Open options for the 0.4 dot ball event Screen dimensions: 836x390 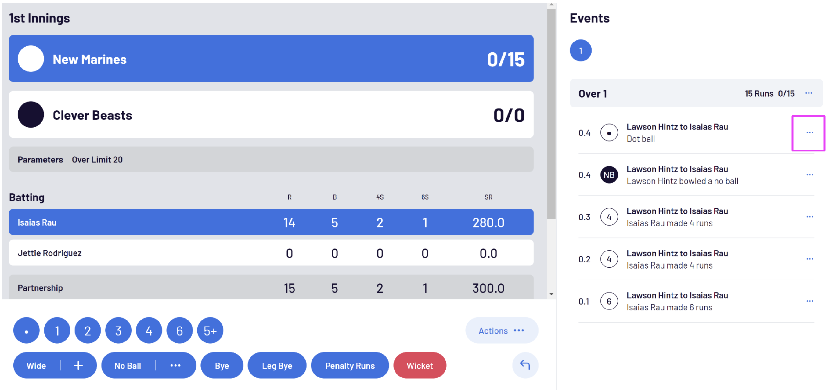coord(809,133)
